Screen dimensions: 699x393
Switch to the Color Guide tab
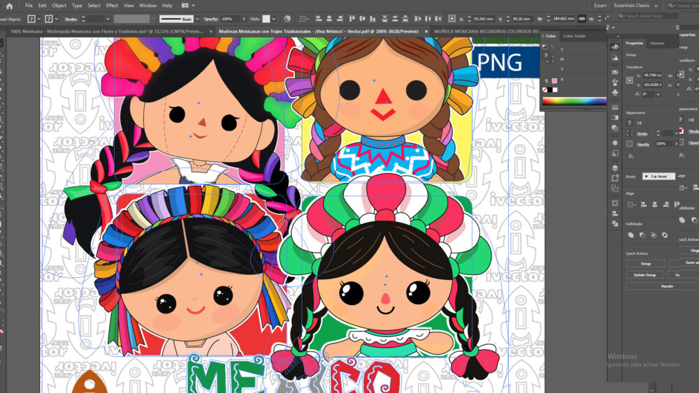574,36
